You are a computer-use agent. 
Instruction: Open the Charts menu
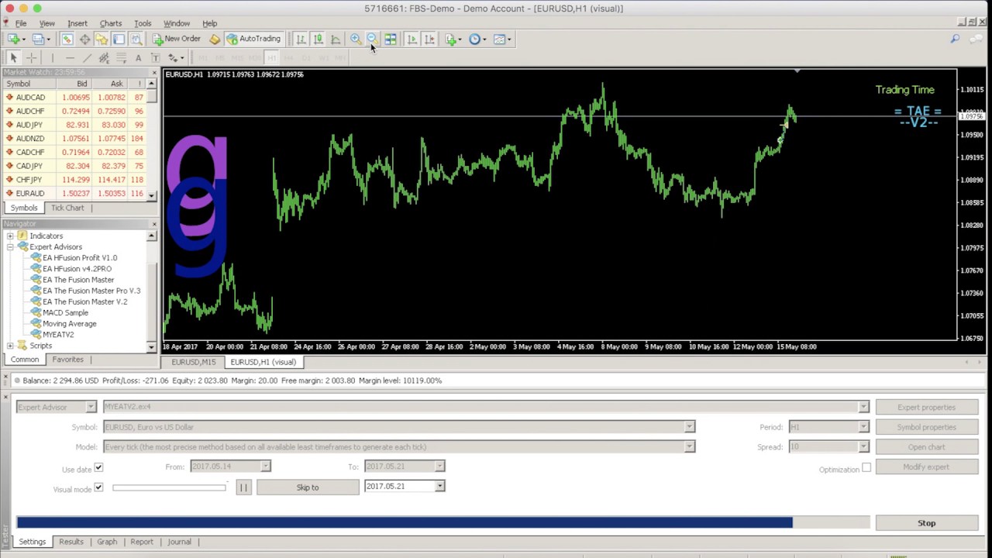pyautogui.click(x=110, y=23)
